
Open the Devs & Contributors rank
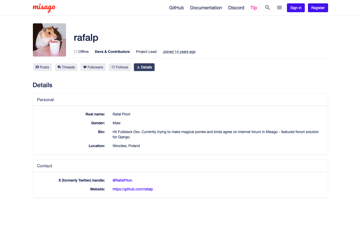(x=112, y=52)
